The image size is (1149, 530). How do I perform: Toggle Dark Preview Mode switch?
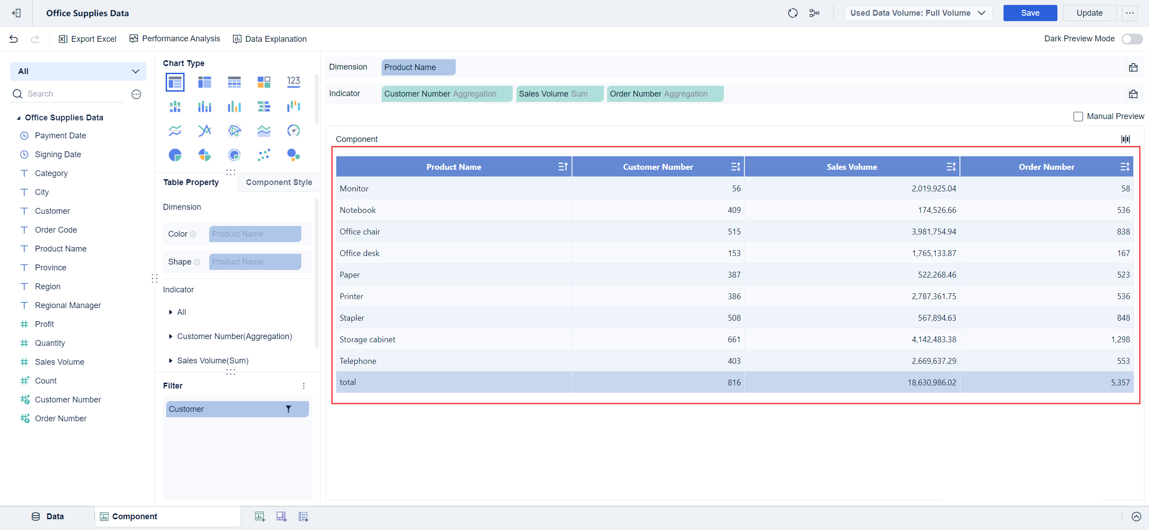pyautogui.click(x=1132, y=39)
